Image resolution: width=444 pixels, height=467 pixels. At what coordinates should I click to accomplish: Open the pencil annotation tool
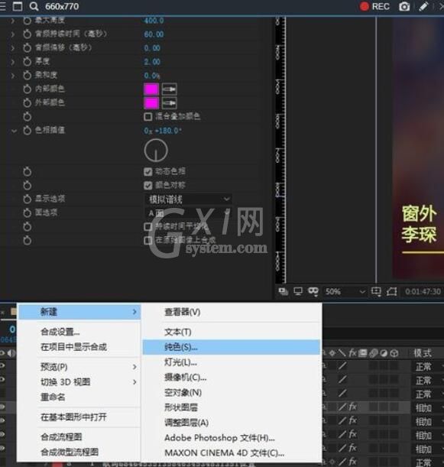tap(423, 6)
